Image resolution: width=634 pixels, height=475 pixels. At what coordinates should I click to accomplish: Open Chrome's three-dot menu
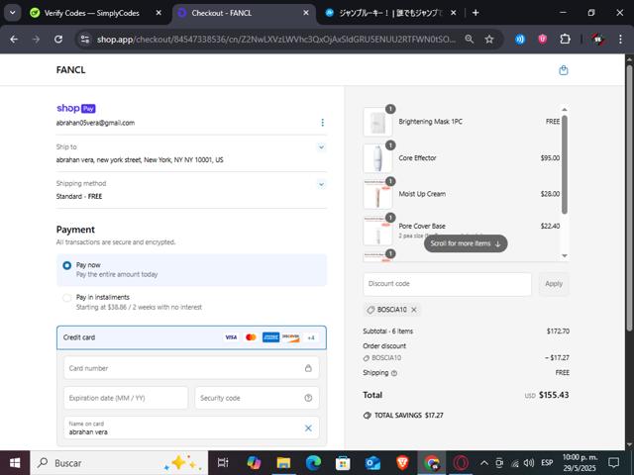click(x=621, y=40)
